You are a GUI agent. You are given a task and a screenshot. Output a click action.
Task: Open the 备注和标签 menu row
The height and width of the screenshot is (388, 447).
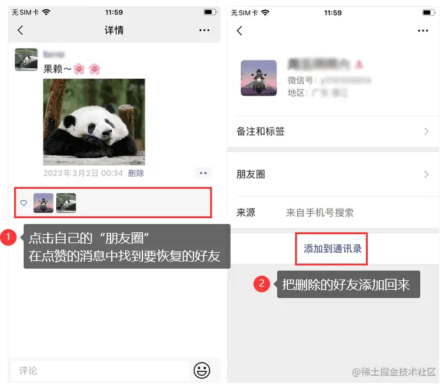[x=333, y=131]
